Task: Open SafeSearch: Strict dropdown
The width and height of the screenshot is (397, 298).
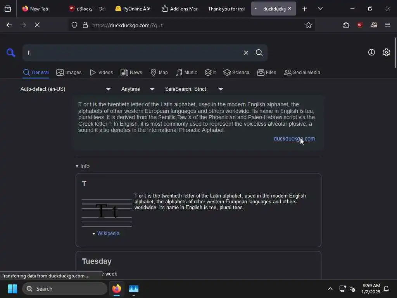Action: click(194, 89)
